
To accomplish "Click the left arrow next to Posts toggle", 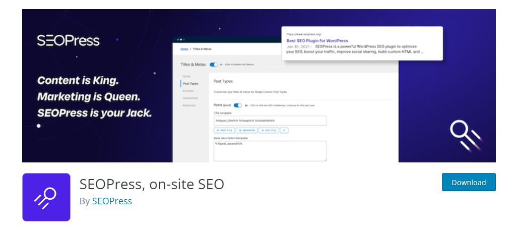I will pos(246,105).
